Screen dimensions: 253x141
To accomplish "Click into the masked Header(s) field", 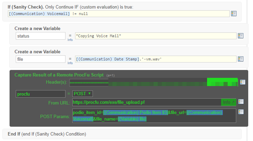I will point(154,82).
